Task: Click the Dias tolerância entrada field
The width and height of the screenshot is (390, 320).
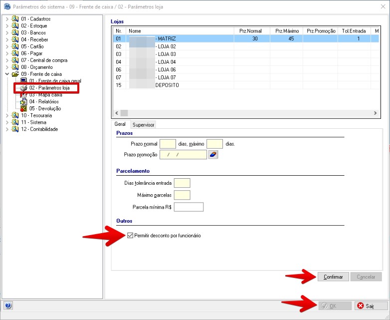Action: pyautogui.click(x=182, y=183)
